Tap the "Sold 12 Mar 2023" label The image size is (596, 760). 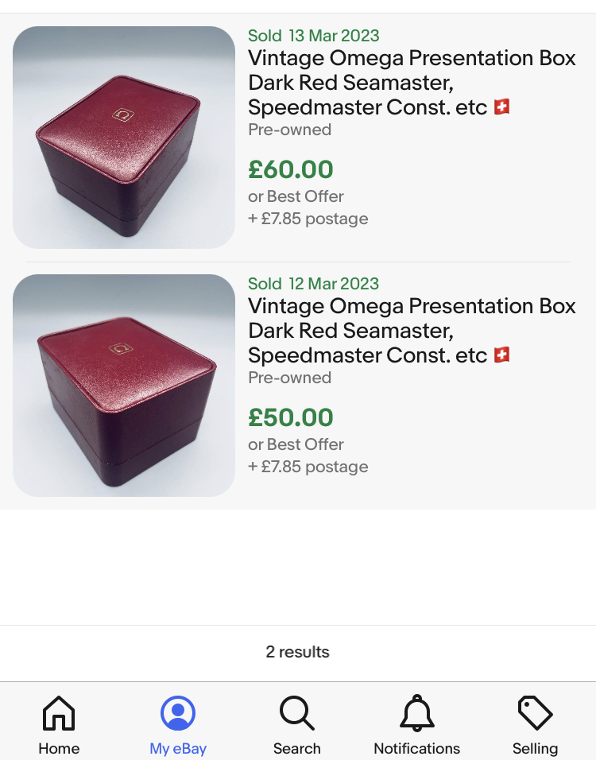pos(314,284)
